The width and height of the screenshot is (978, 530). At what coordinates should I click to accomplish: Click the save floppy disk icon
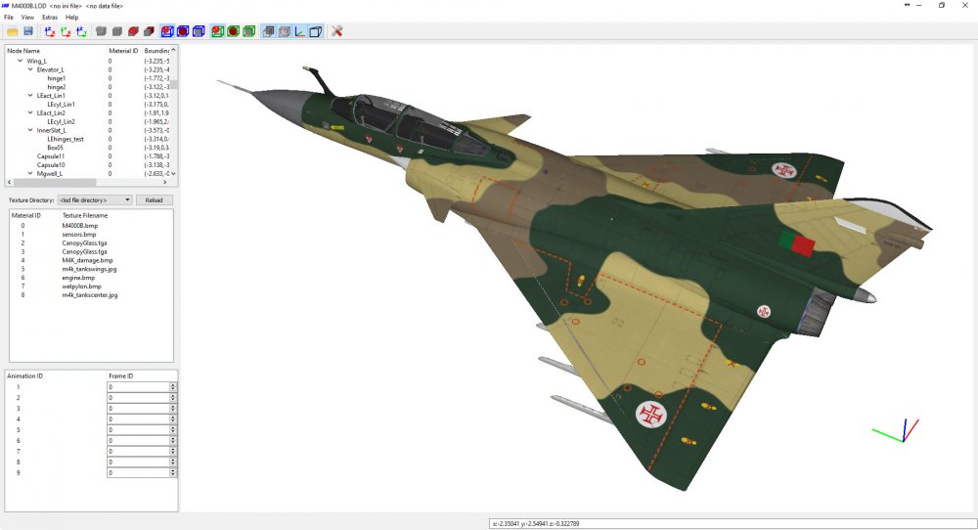(28, 31)
